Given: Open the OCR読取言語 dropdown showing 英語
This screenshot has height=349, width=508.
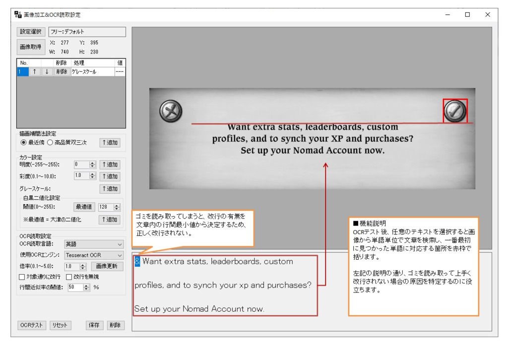Looking at the screenshot, I should [x=94, y=244].
